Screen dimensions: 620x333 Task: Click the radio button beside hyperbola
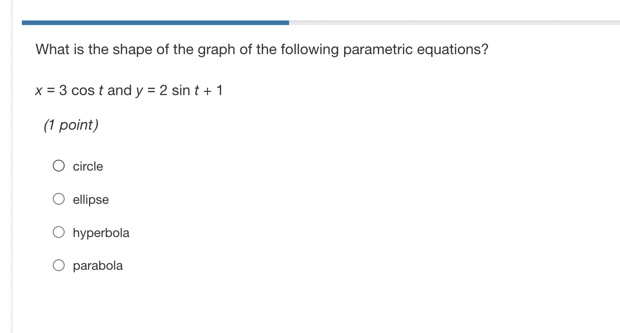[x=58, y=232]
